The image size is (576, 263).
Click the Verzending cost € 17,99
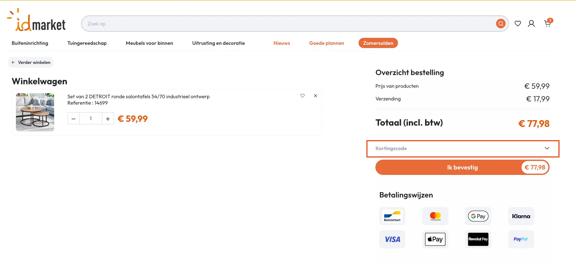point(538,99)
